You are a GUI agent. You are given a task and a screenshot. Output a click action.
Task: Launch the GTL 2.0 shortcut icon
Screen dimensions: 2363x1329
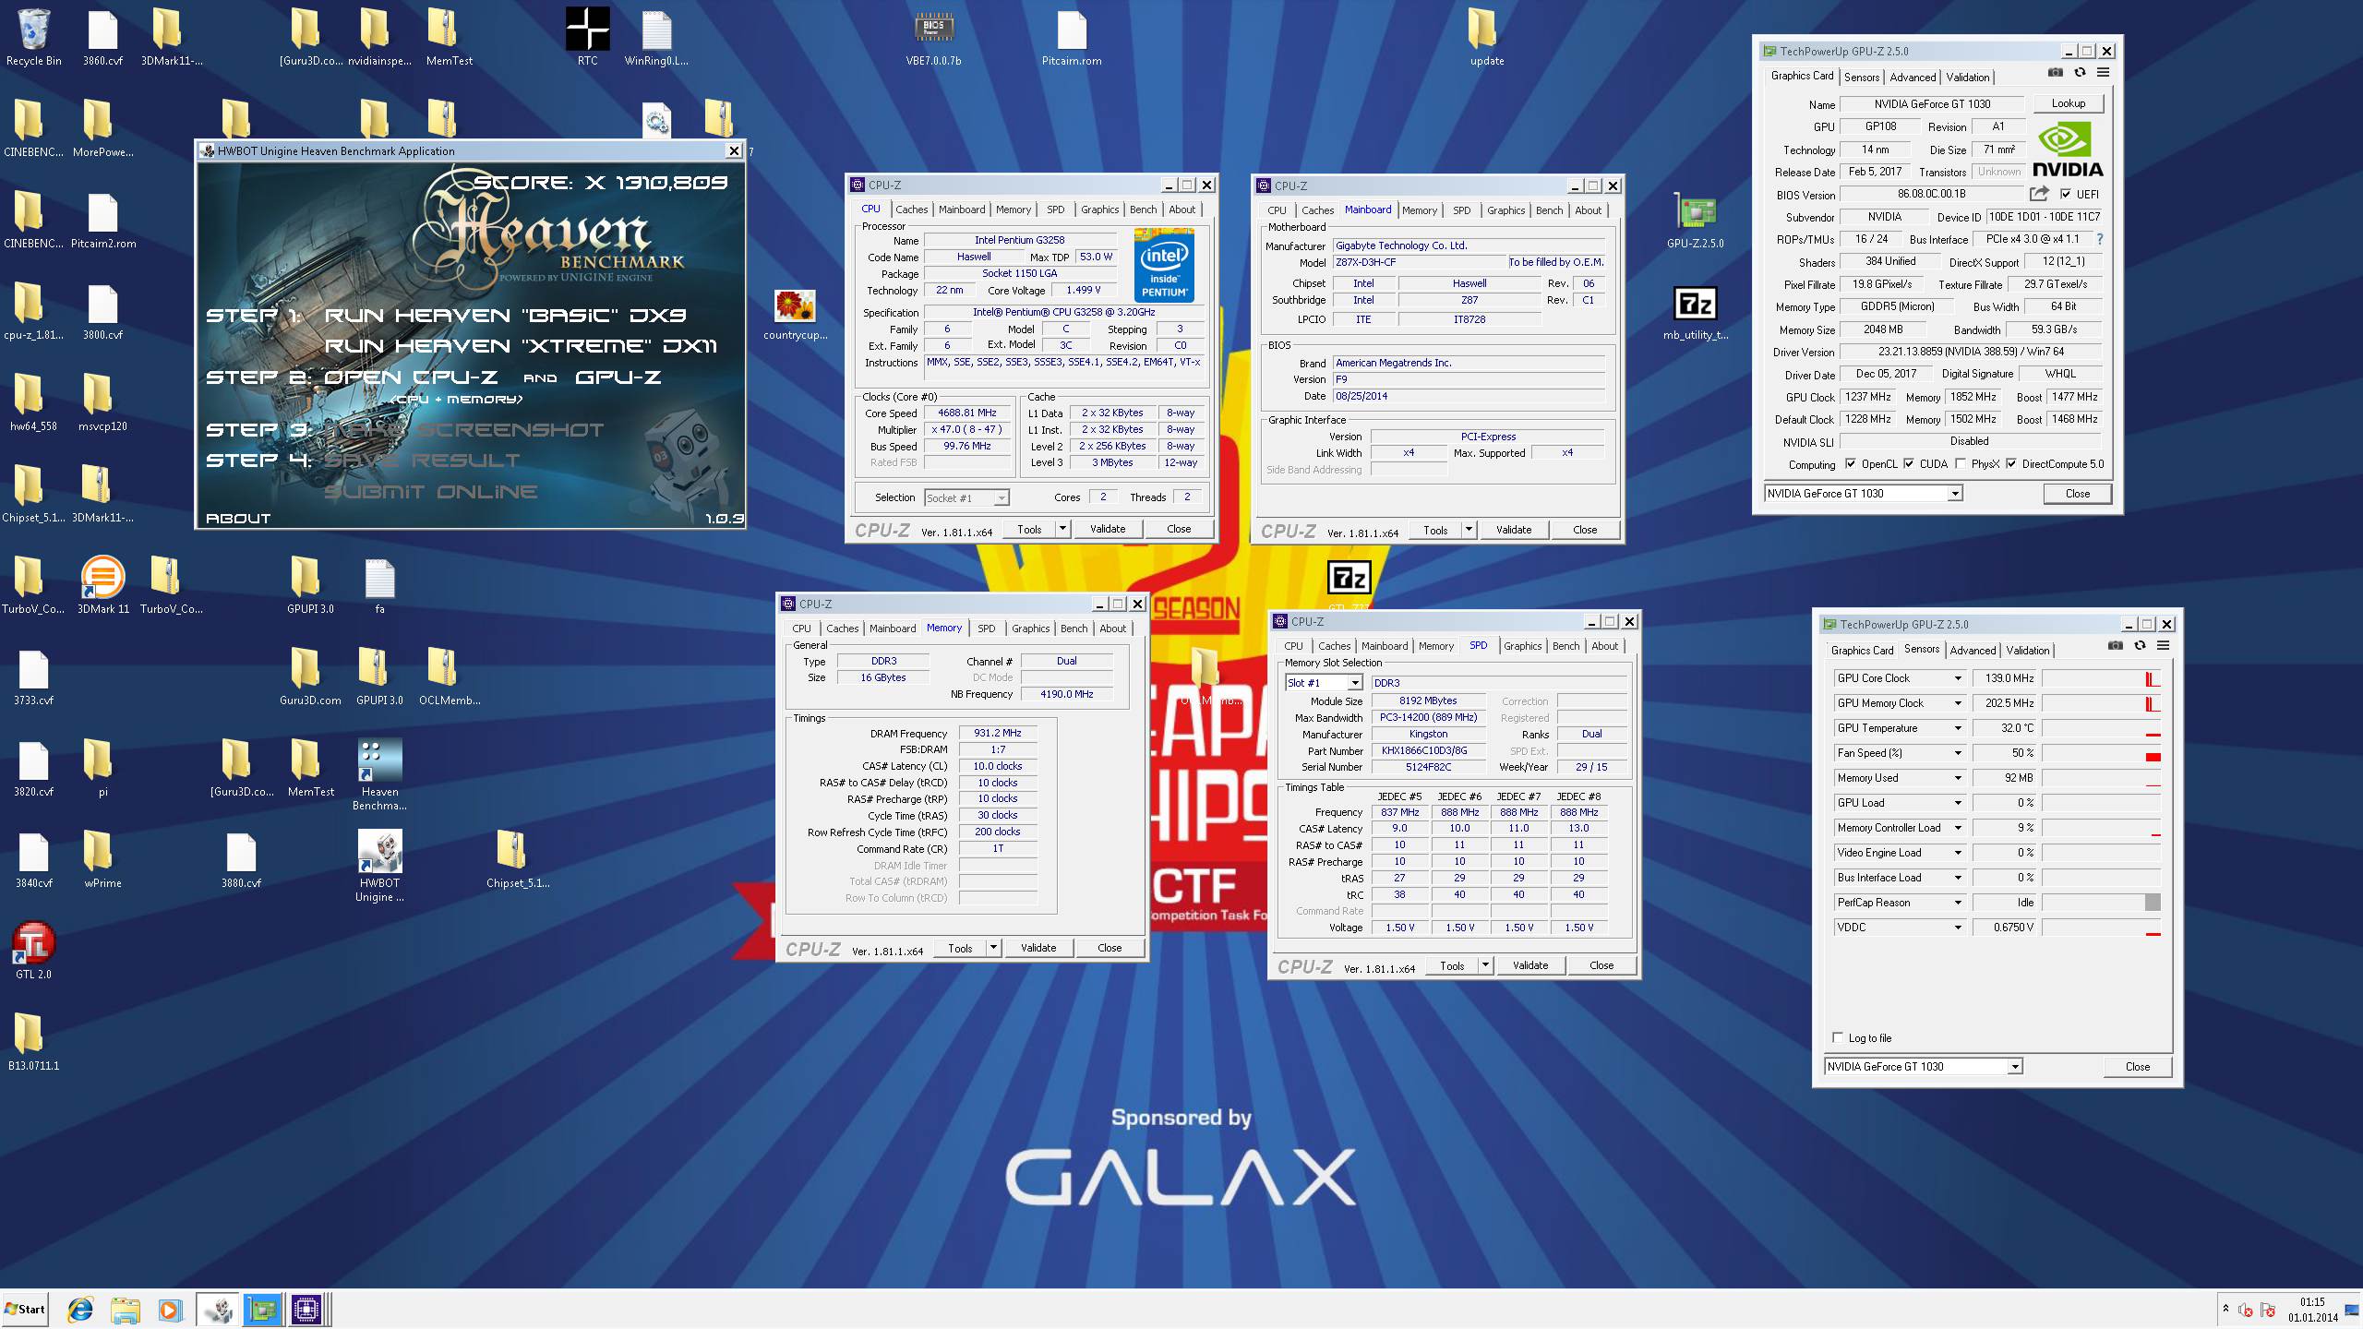pos(33,951)
